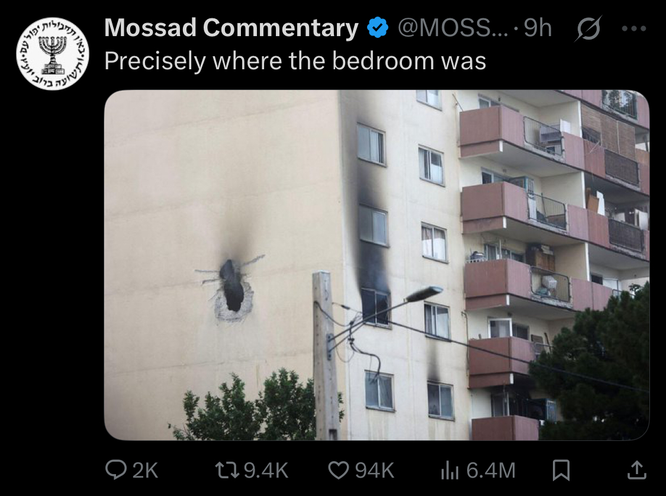Image resolution: width=666 pixels, height=496 pixels.
Task: Bookmark this post
Action: click(561, 471)
